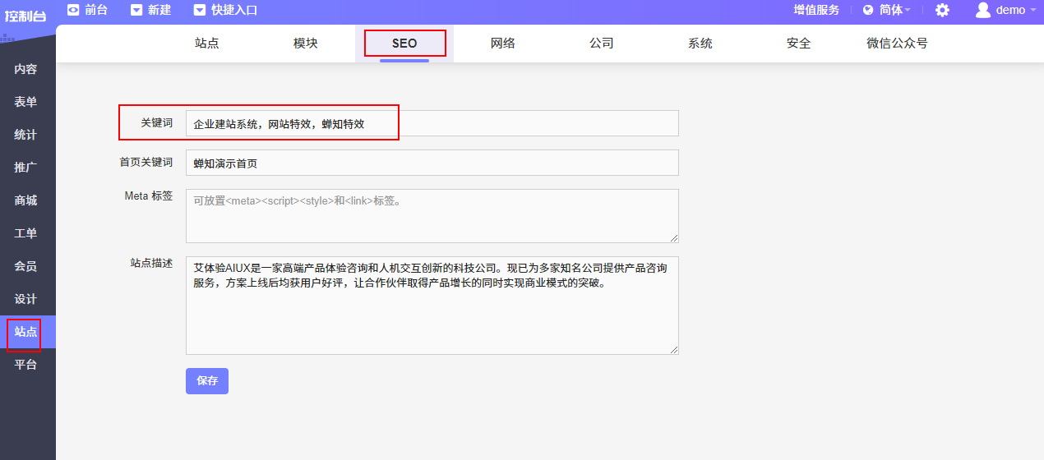Click the 保存 save button
Viewport: 1044px width, 460px height.
point(207,381)
